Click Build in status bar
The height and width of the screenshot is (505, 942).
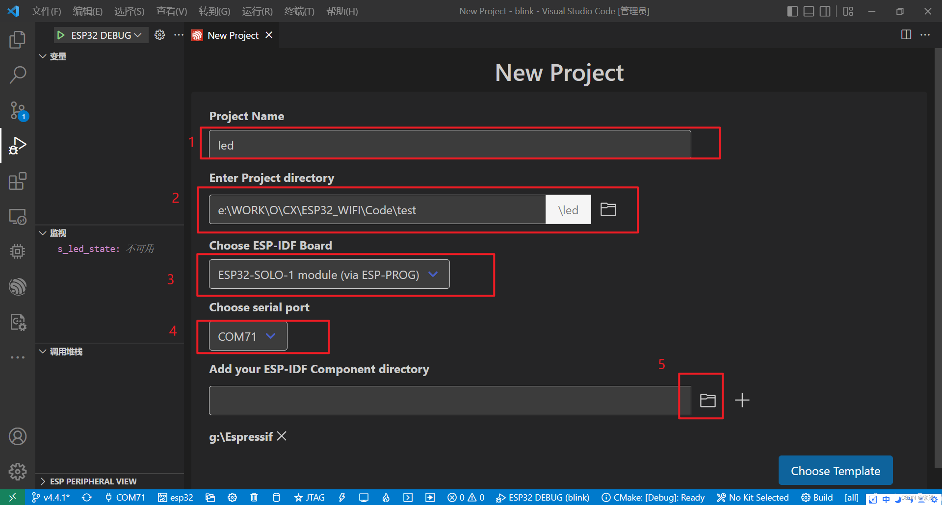click(817, 497)
